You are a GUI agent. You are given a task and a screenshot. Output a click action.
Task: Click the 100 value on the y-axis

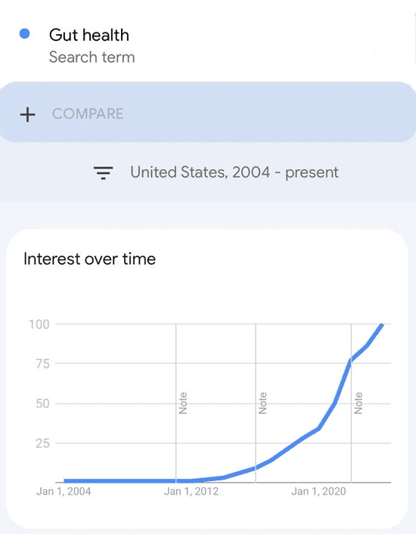[x=39, y=324]
